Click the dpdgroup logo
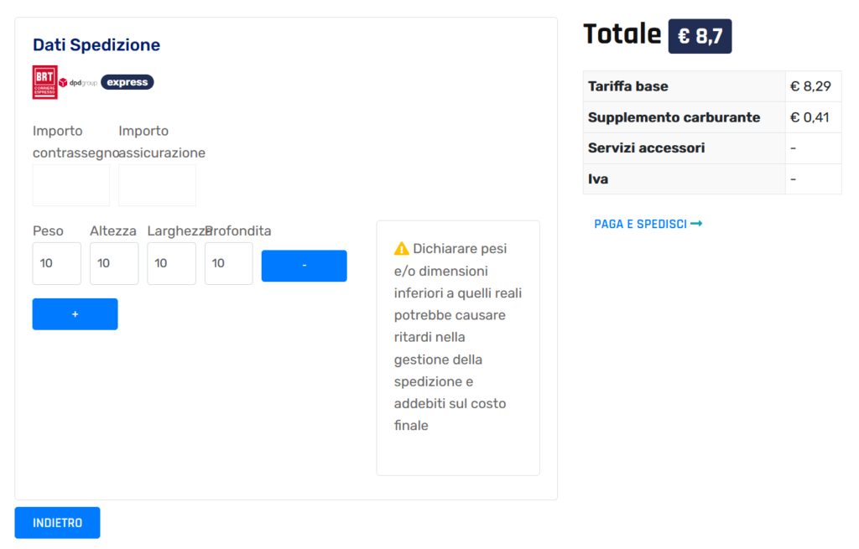Viewport: 859px width, 549px height. (79, 82)
